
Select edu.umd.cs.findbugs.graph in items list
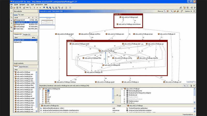25,87
